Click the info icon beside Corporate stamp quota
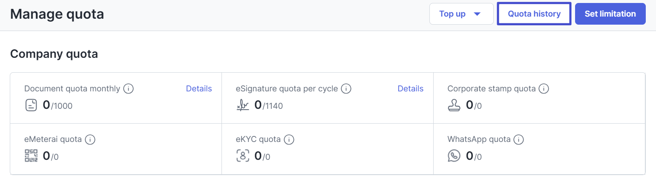Screen dimensions: 656x184 pyautogui.click(x=544, y=89)
